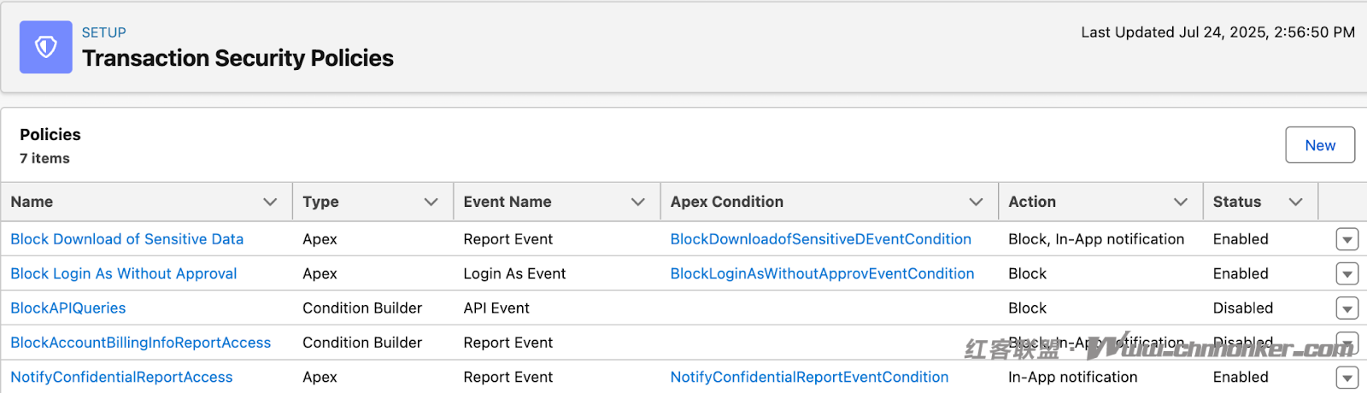Open BlockLoginAsWithoutApprovEventCondition Apex class
The height and width of the screenshot is (393, 1367).
[823, 273]
